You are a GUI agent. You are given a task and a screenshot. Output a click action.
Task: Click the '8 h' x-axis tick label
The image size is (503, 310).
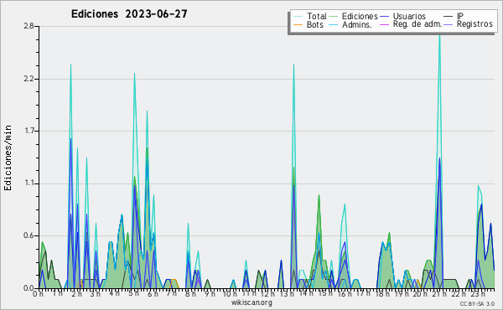coord(190,293)
